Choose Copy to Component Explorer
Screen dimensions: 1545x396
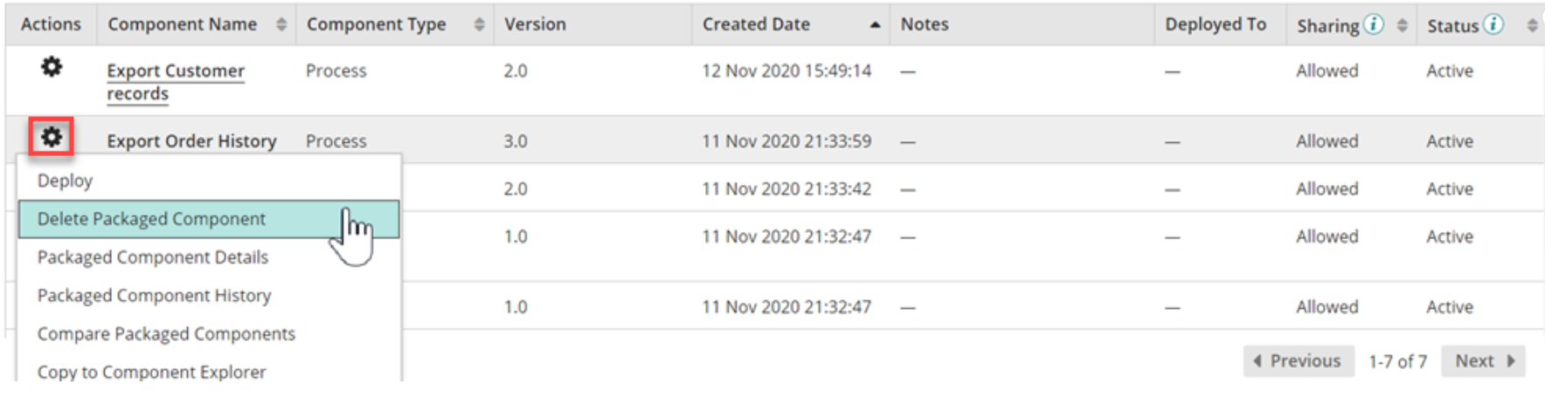click(151, 372)
